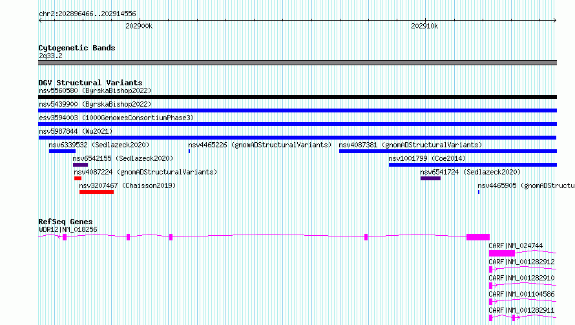Click the CARF|NM_001104586 transcript label
Image resolution: width=575 pixels, height=325 pixels.
coord(521,294)
